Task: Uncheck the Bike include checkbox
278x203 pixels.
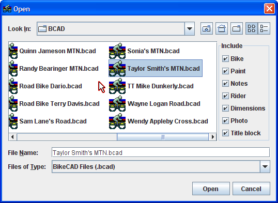Action: [225, 59]
